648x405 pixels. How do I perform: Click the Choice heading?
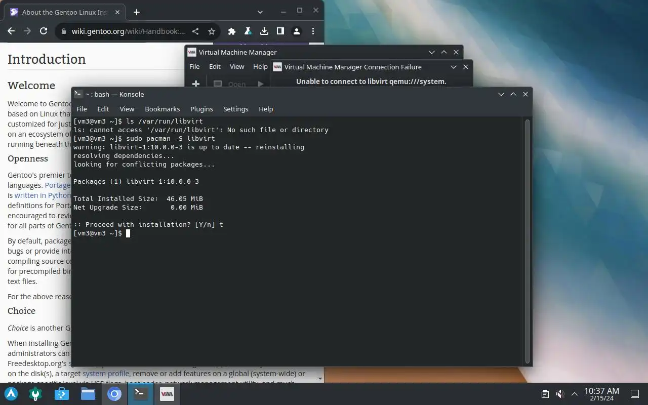pos(22,311)
